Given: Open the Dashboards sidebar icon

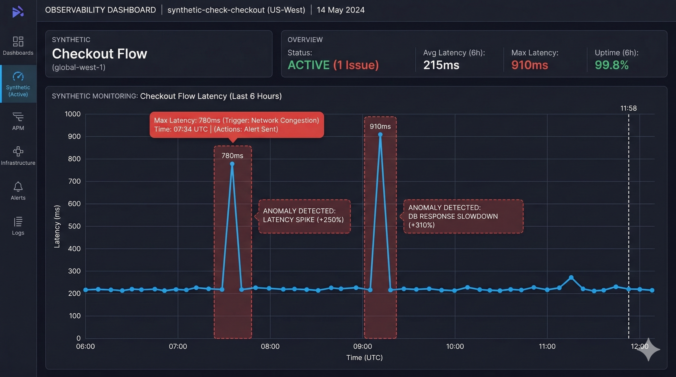Looking at the screenshot, I should pos(18,41).
